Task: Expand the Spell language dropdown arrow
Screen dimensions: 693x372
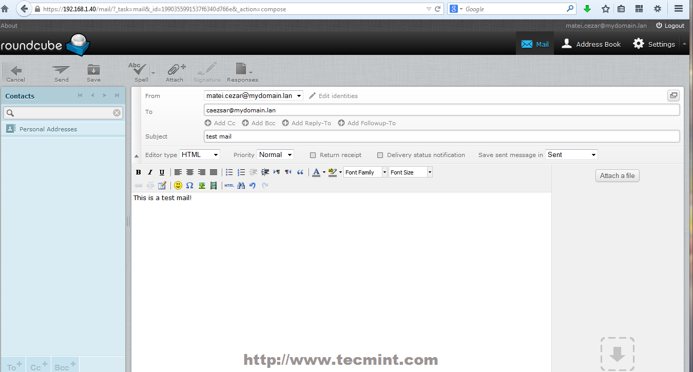Action: [153, 73]
